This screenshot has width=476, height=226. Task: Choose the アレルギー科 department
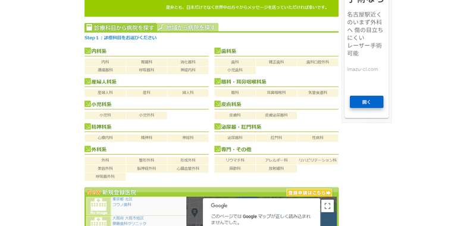276,161
